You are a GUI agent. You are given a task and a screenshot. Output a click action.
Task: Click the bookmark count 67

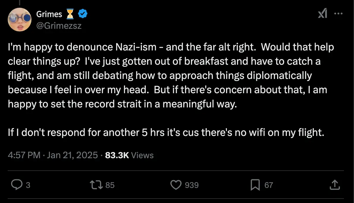coord(268,185)
